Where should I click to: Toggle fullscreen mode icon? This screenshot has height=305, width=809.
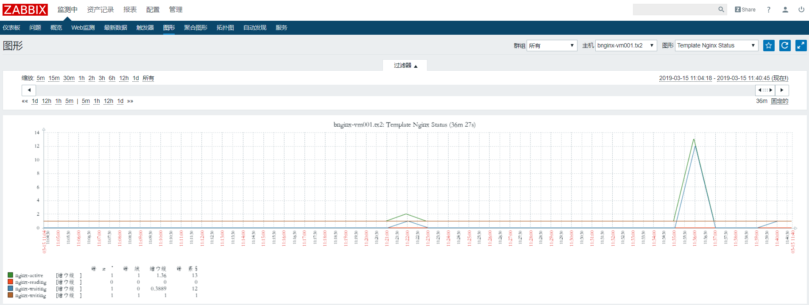(x=801, y=45)
